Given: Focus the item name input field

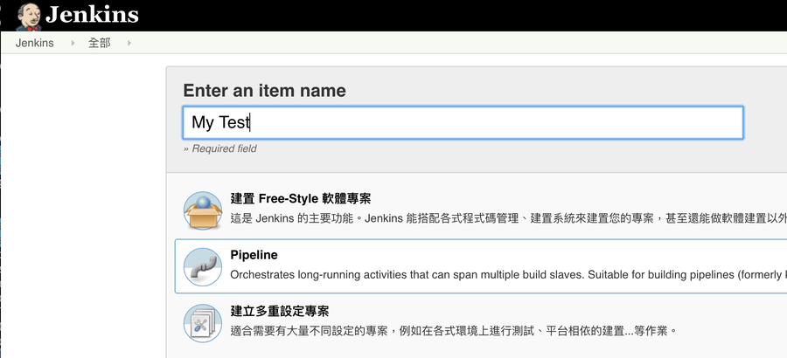Looking at the screenshot, I should (463, 122).
